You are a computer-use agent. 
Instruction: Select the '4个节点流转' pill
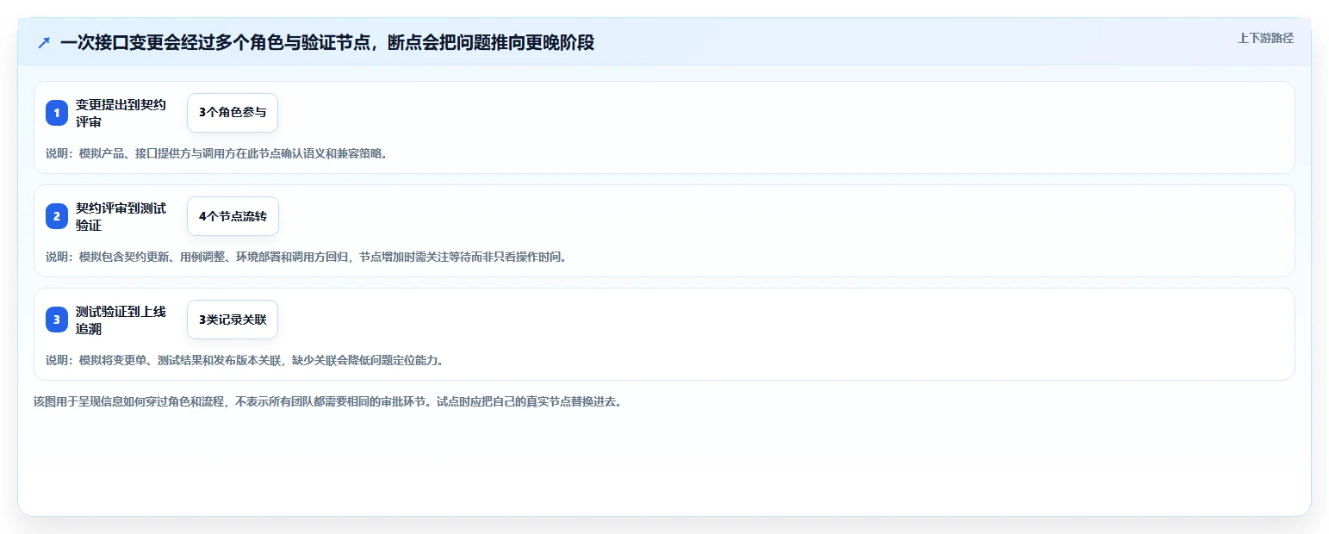point(233,216)
